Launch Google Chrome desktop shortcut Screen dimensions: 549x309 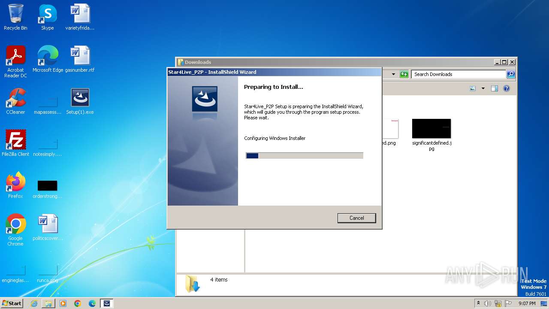pos(15,230)
